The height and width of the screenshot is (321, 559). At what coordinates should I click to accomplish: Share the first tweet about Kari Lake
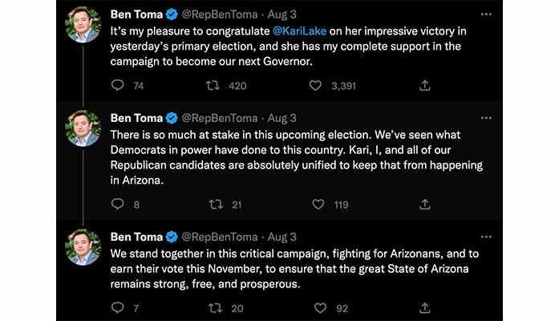point(425,85)
